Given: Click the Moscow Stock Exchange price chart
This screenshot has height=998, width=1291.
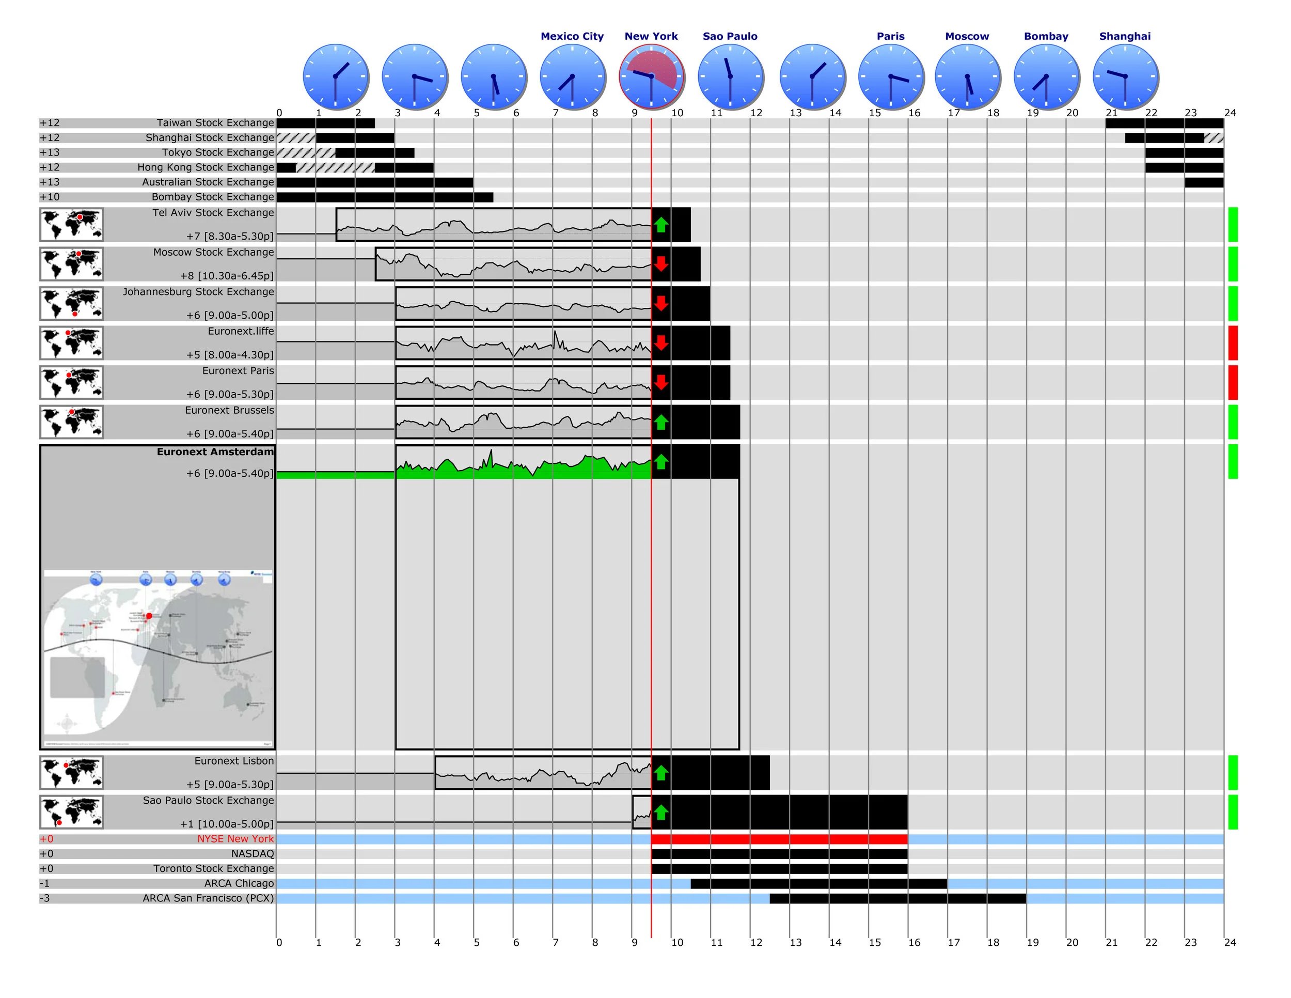Looking at the screenshot, I should [513, 264].
